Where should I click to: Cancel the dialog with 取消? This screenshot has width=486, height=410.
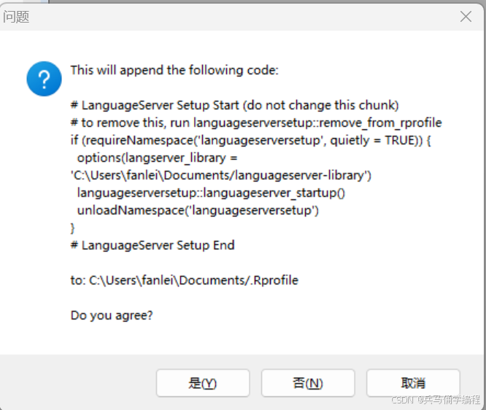413,383
